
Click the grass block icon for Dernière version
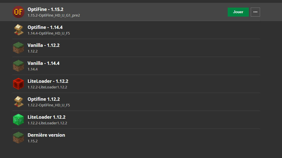click(x=18, y=138)
